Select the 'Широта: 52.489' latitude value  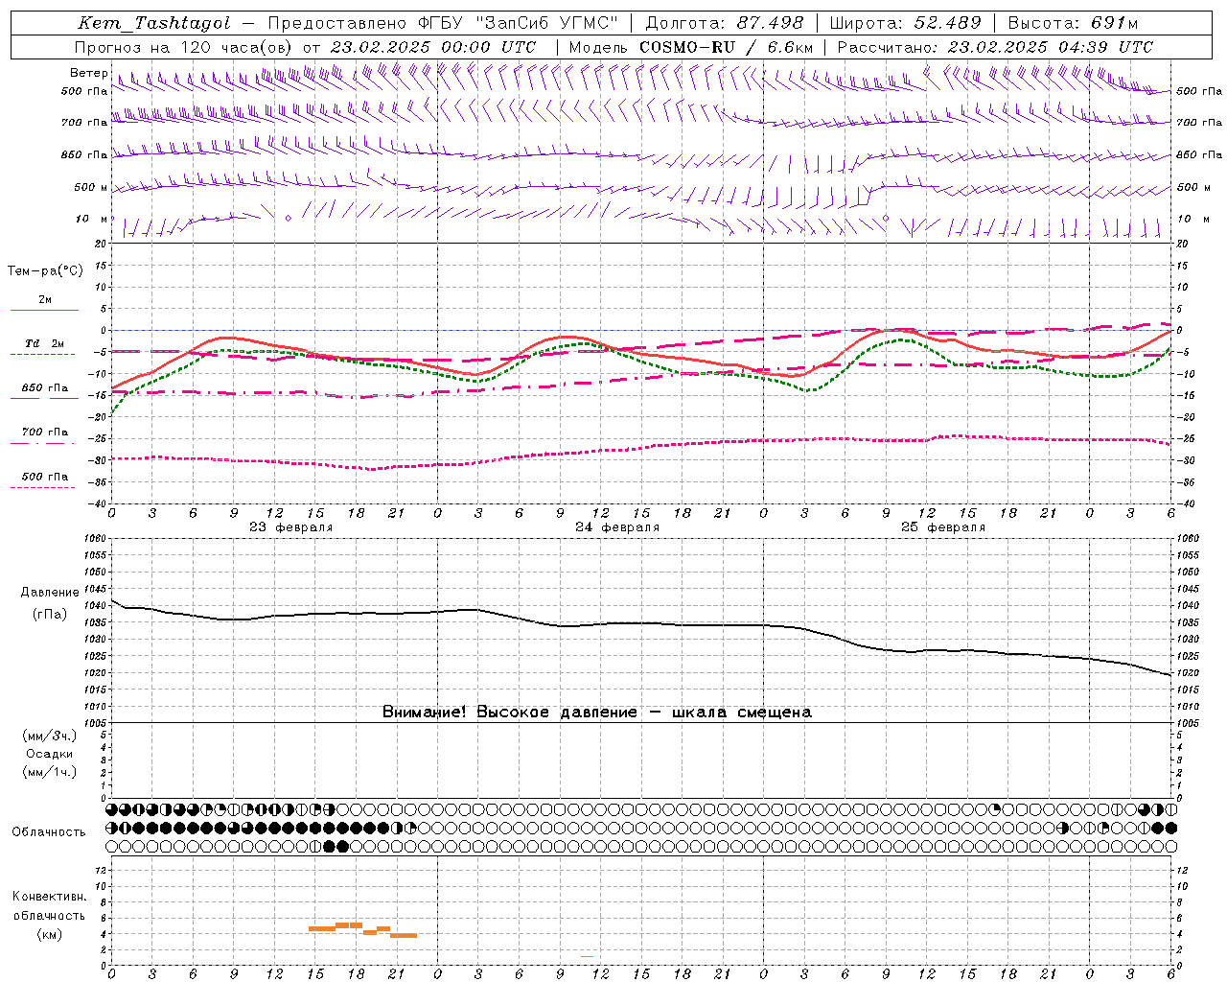coord(906,23)
